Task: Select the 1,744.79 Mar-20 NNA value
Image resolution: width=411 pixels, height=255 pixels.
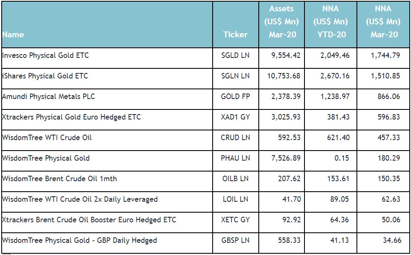Action: 385,55
